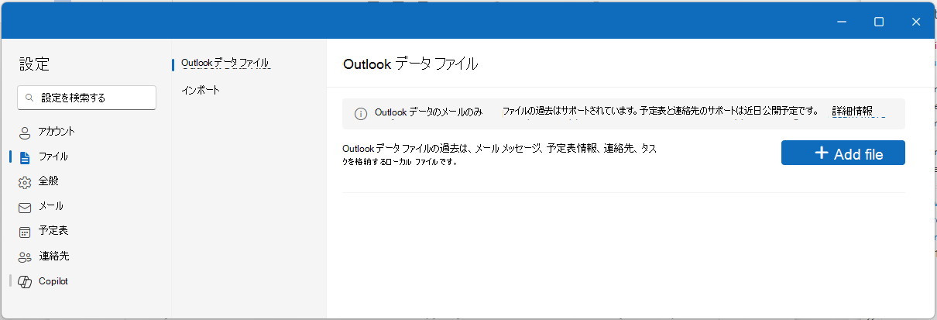Close the settings window
Image resolution: width=937 pixels, height=320 pixels.
click(x=916, y=22)
